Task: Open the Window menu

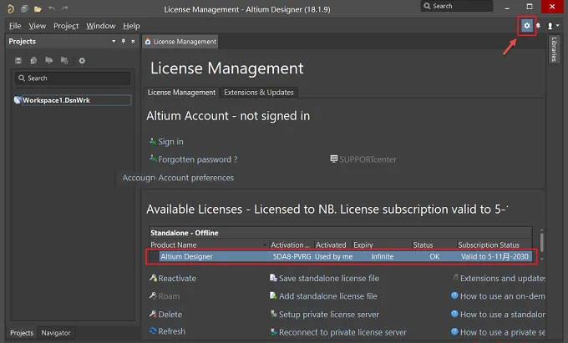Action: point(101,26)
